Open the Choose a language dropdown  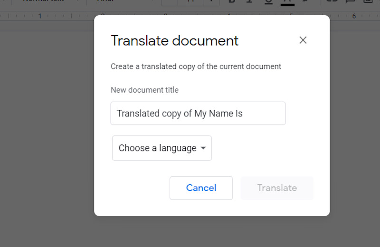coord(162,148)
